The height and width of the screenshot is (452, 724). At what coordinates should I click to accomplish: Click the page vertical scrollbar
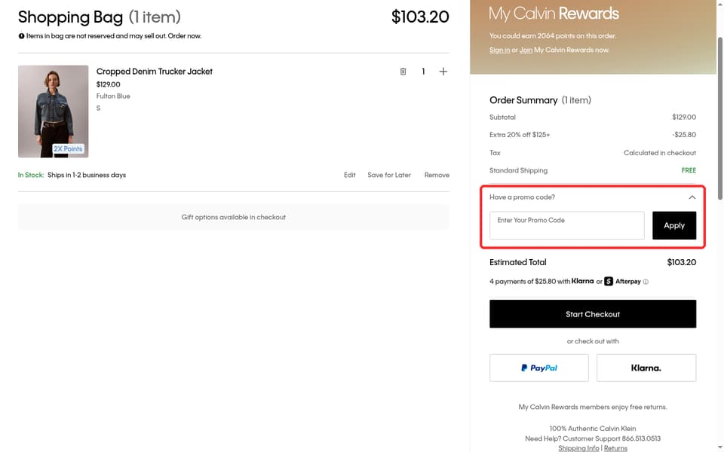point(719,118)
